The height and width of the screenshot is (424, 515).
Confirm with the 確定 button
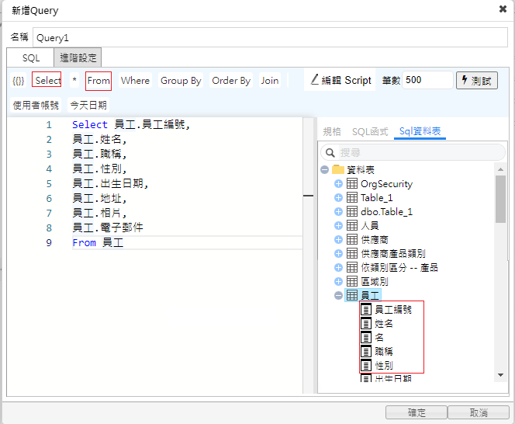coord(416,412)
